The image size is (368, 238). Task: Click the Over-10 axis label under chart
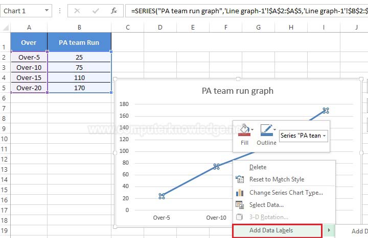216,218
